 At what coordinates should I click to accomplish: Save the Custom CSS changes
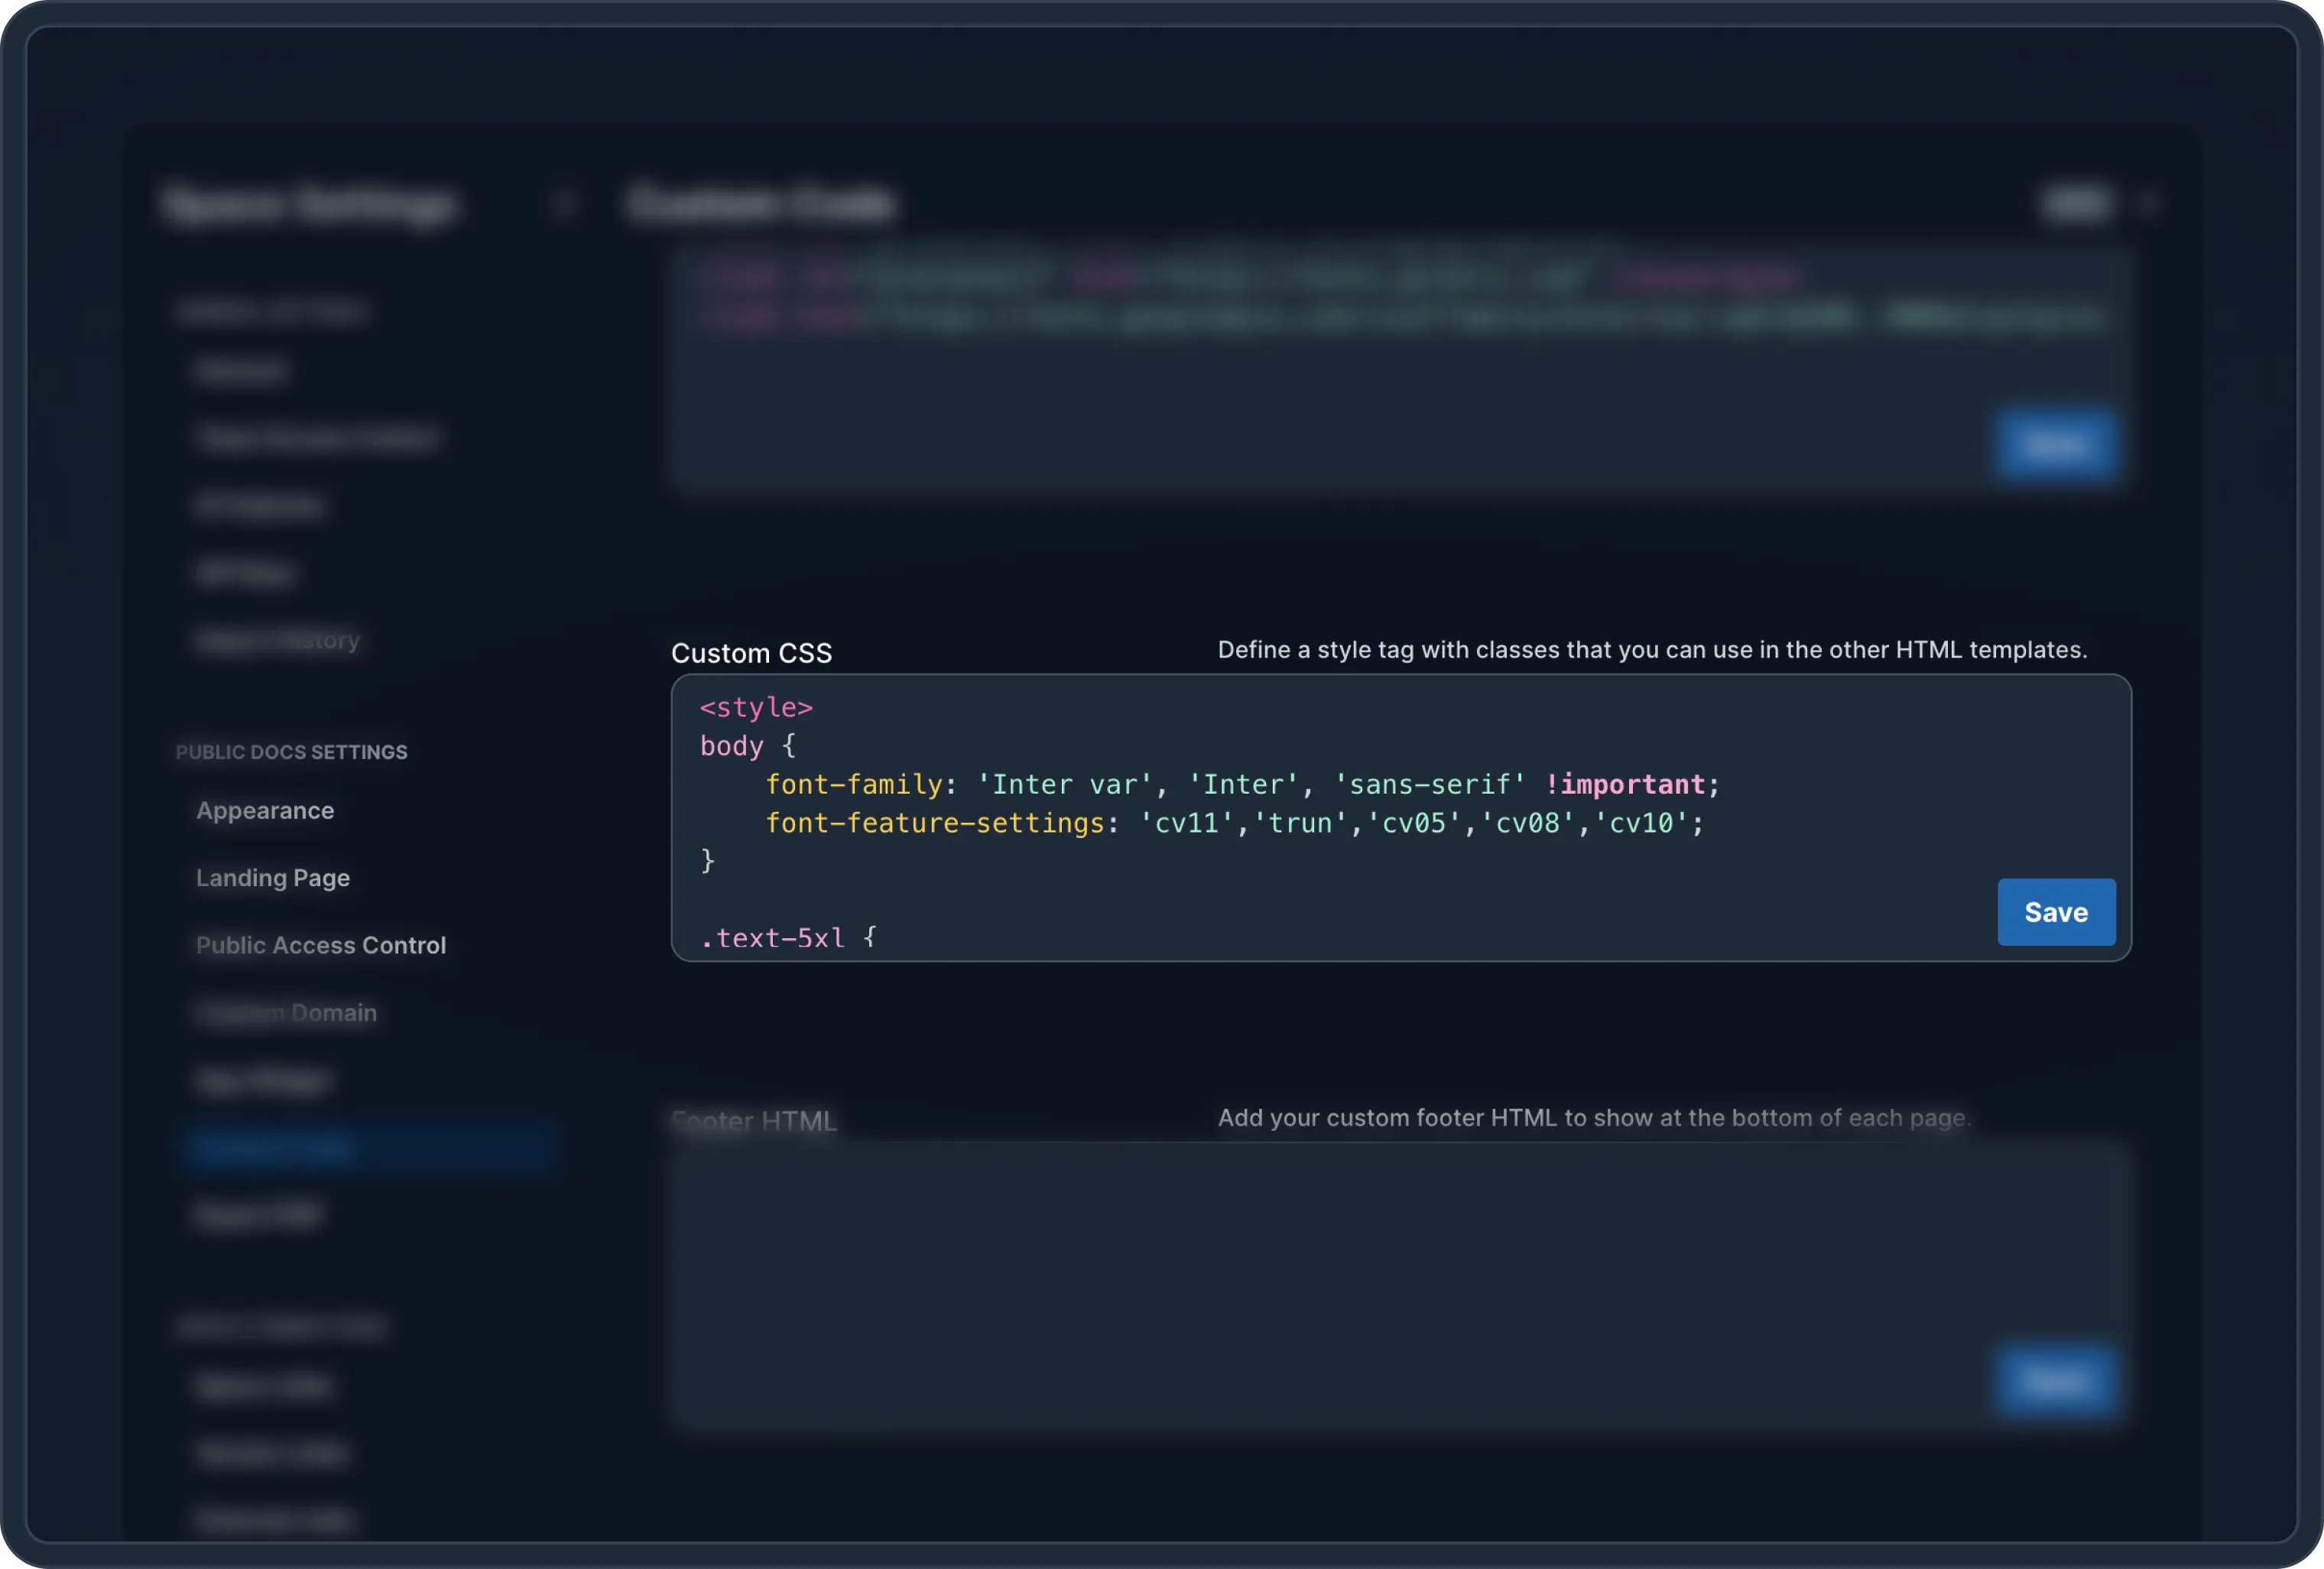coord(2056,912)
